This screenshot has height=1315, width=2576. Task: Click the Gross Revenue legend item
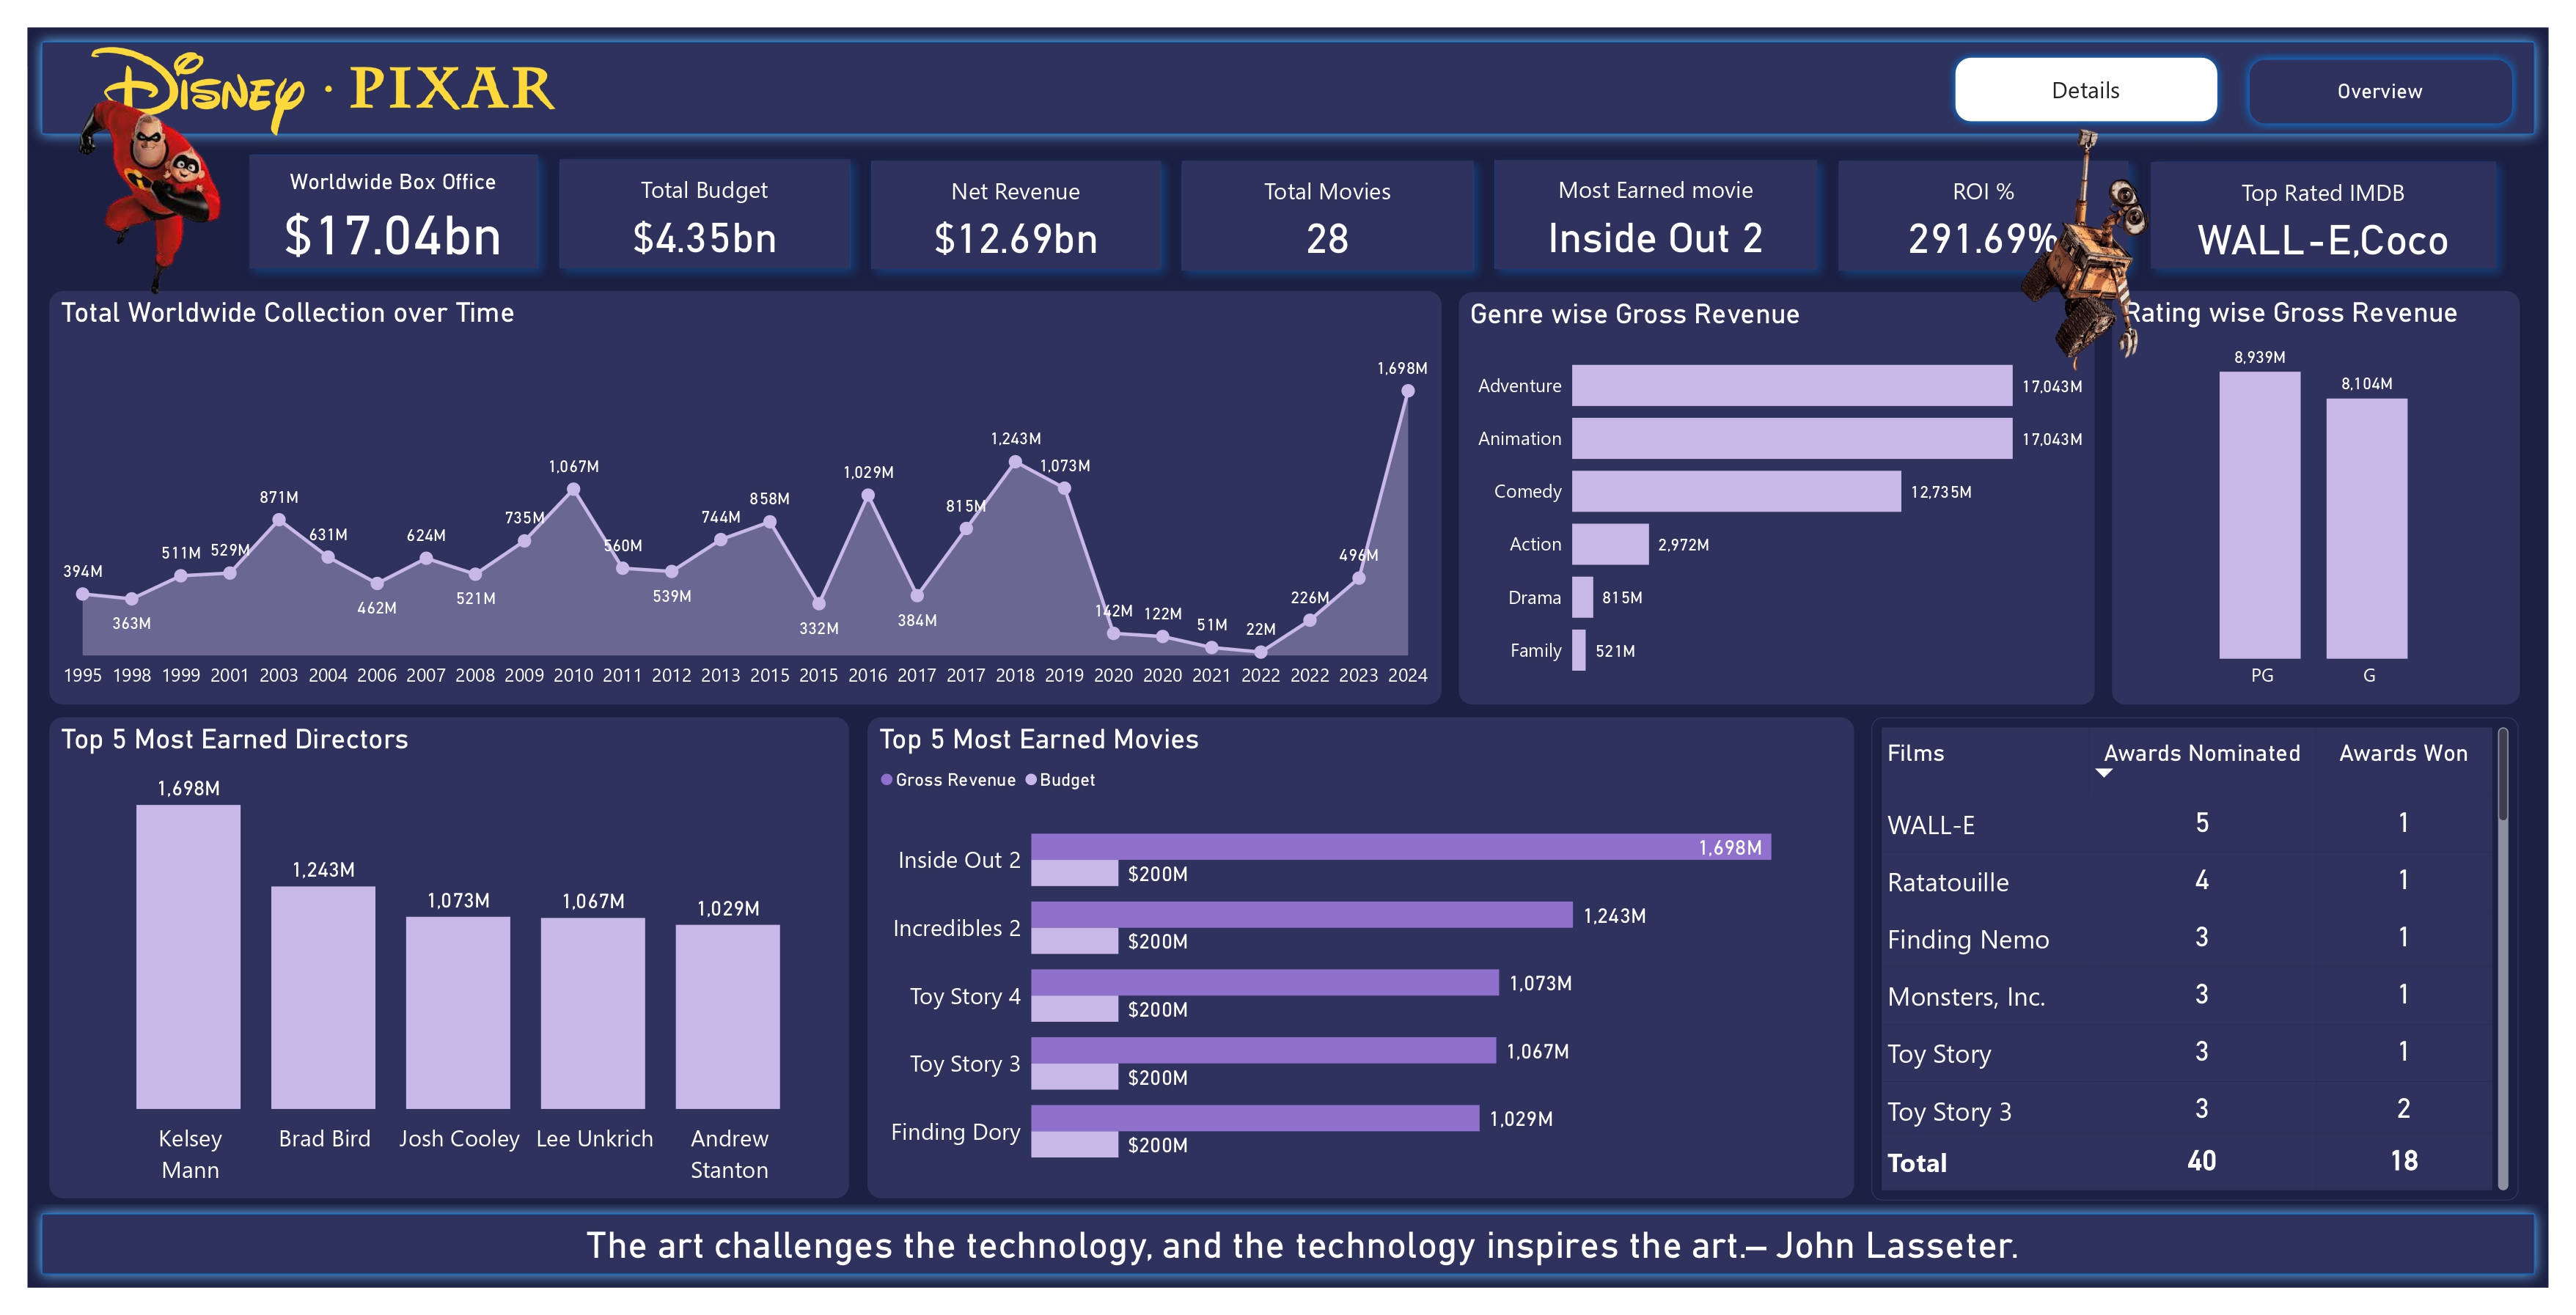tap(948, 779)
